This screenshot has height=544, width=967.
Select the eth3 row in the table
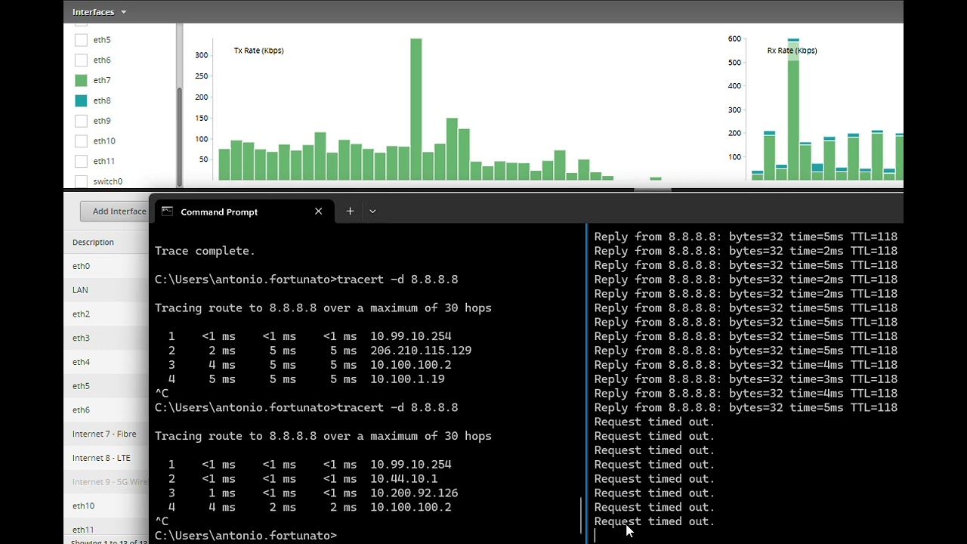point(107,338)
